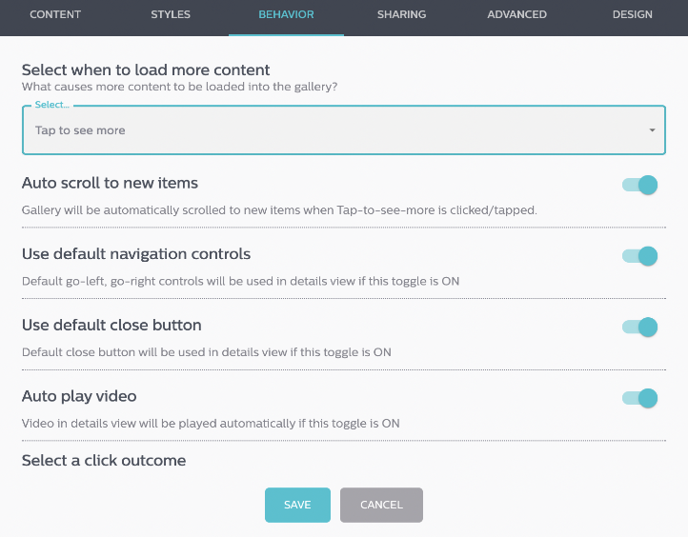Open the 'Tap to see more' dropdown

pyautogui.click(x=344, y=130)
